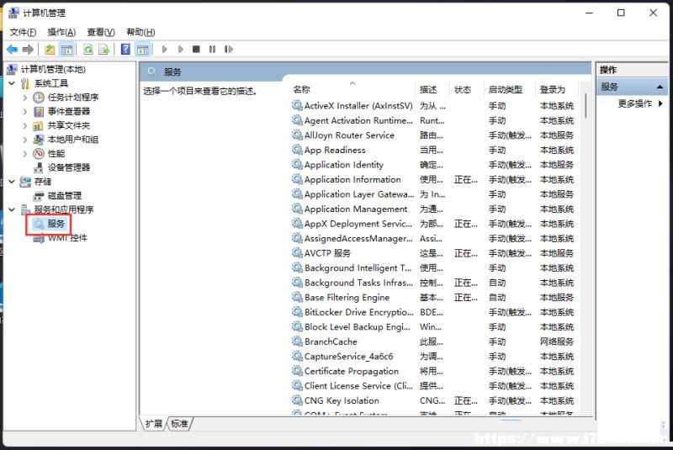The image size is (673, 450).
Task: Select the Base Filtering Engine service
Action: [x=347, y=298]
